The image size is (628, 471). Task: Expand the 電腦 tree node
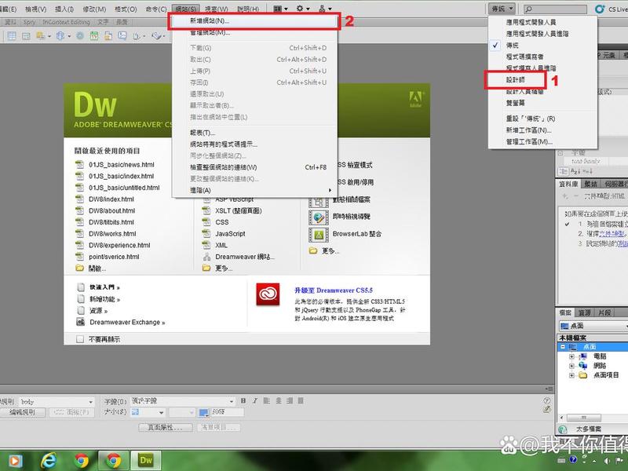571,356
